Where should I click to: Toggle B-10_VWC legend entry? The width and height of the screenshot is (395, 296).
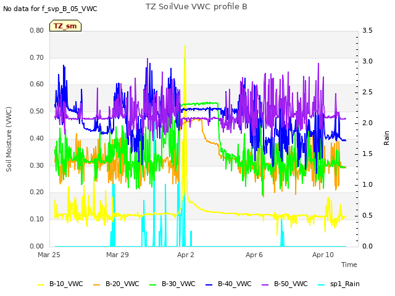click(x=60, y=284)
